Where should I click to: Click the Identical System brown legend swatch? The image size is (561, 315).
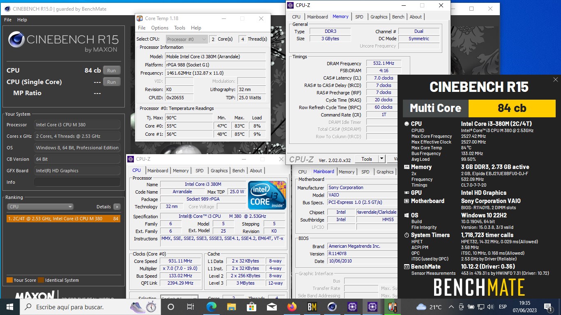(x=41, y=280)
